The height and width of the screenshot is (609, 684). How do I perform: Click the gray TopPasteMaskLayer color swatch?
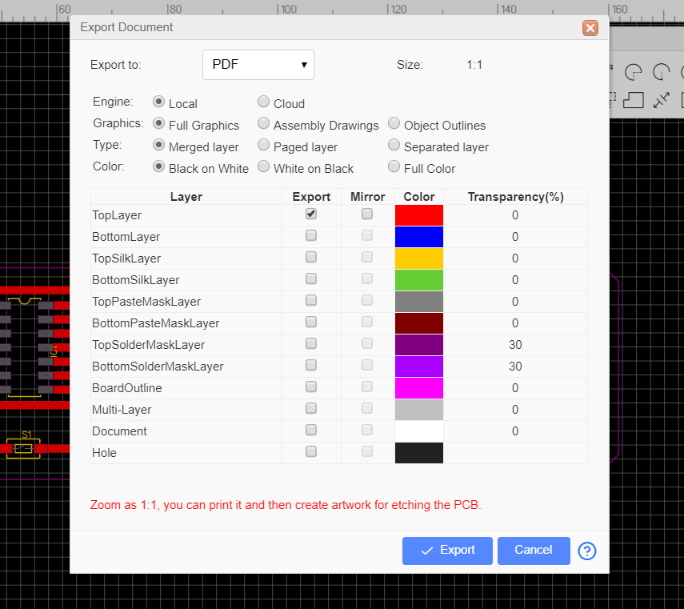tap(419, 302)
